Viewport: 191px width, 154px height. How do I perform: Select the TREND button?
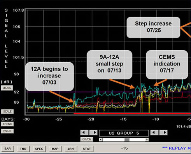7,124
